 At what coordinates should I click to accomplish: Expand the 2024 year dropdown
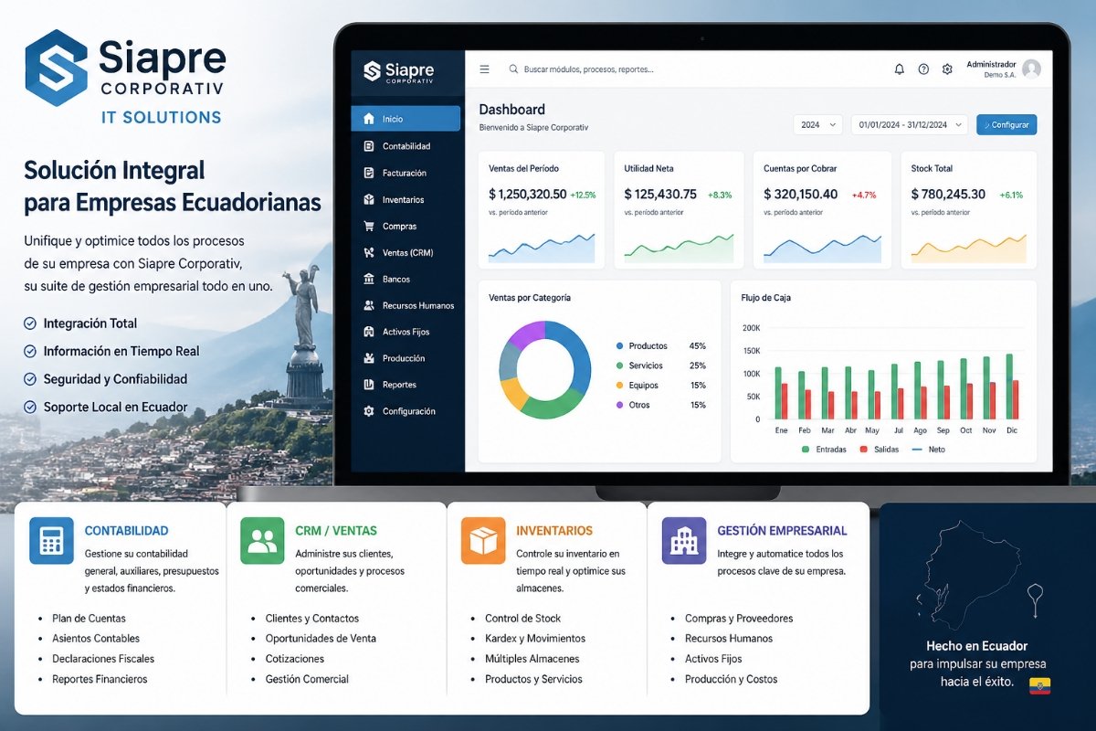817,125
